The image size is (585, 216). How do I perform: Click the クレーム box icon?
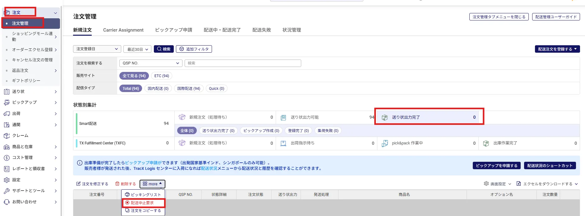pos(7,136)
